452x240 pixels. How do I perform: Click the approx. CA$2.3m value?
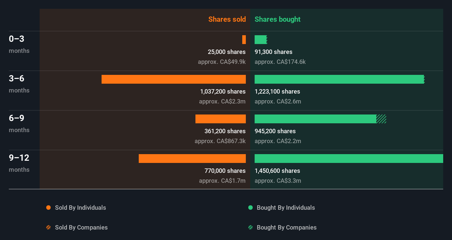[x=222, y=101]
